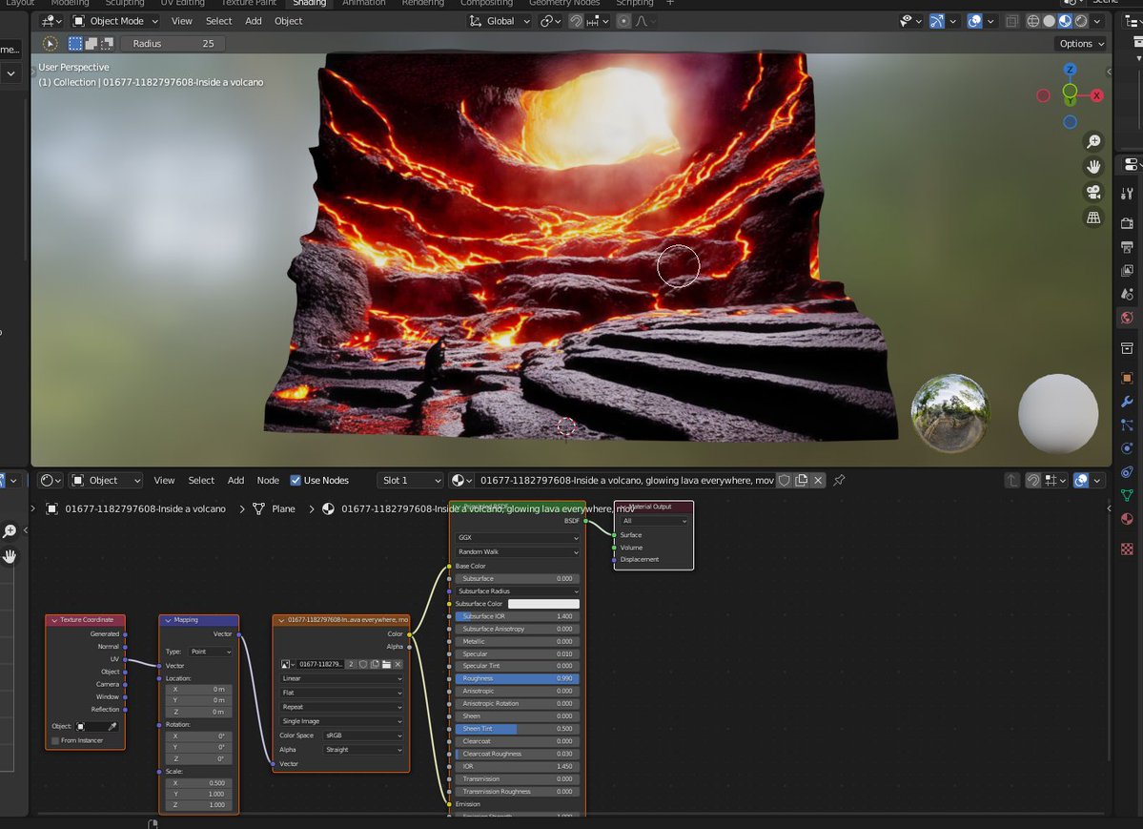Switch between perspective and orthographic grid icon
1143x829 pixels.
click(x=1093, y=218)
